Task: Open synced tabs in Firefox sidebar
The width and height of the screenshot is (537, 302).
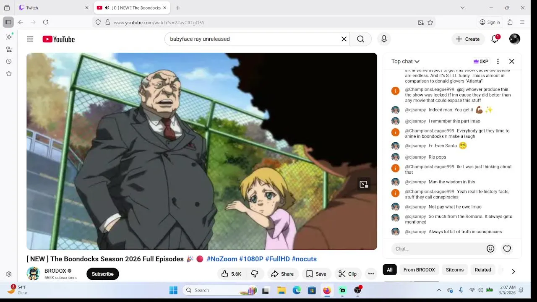Action: (x=9, y=49)
